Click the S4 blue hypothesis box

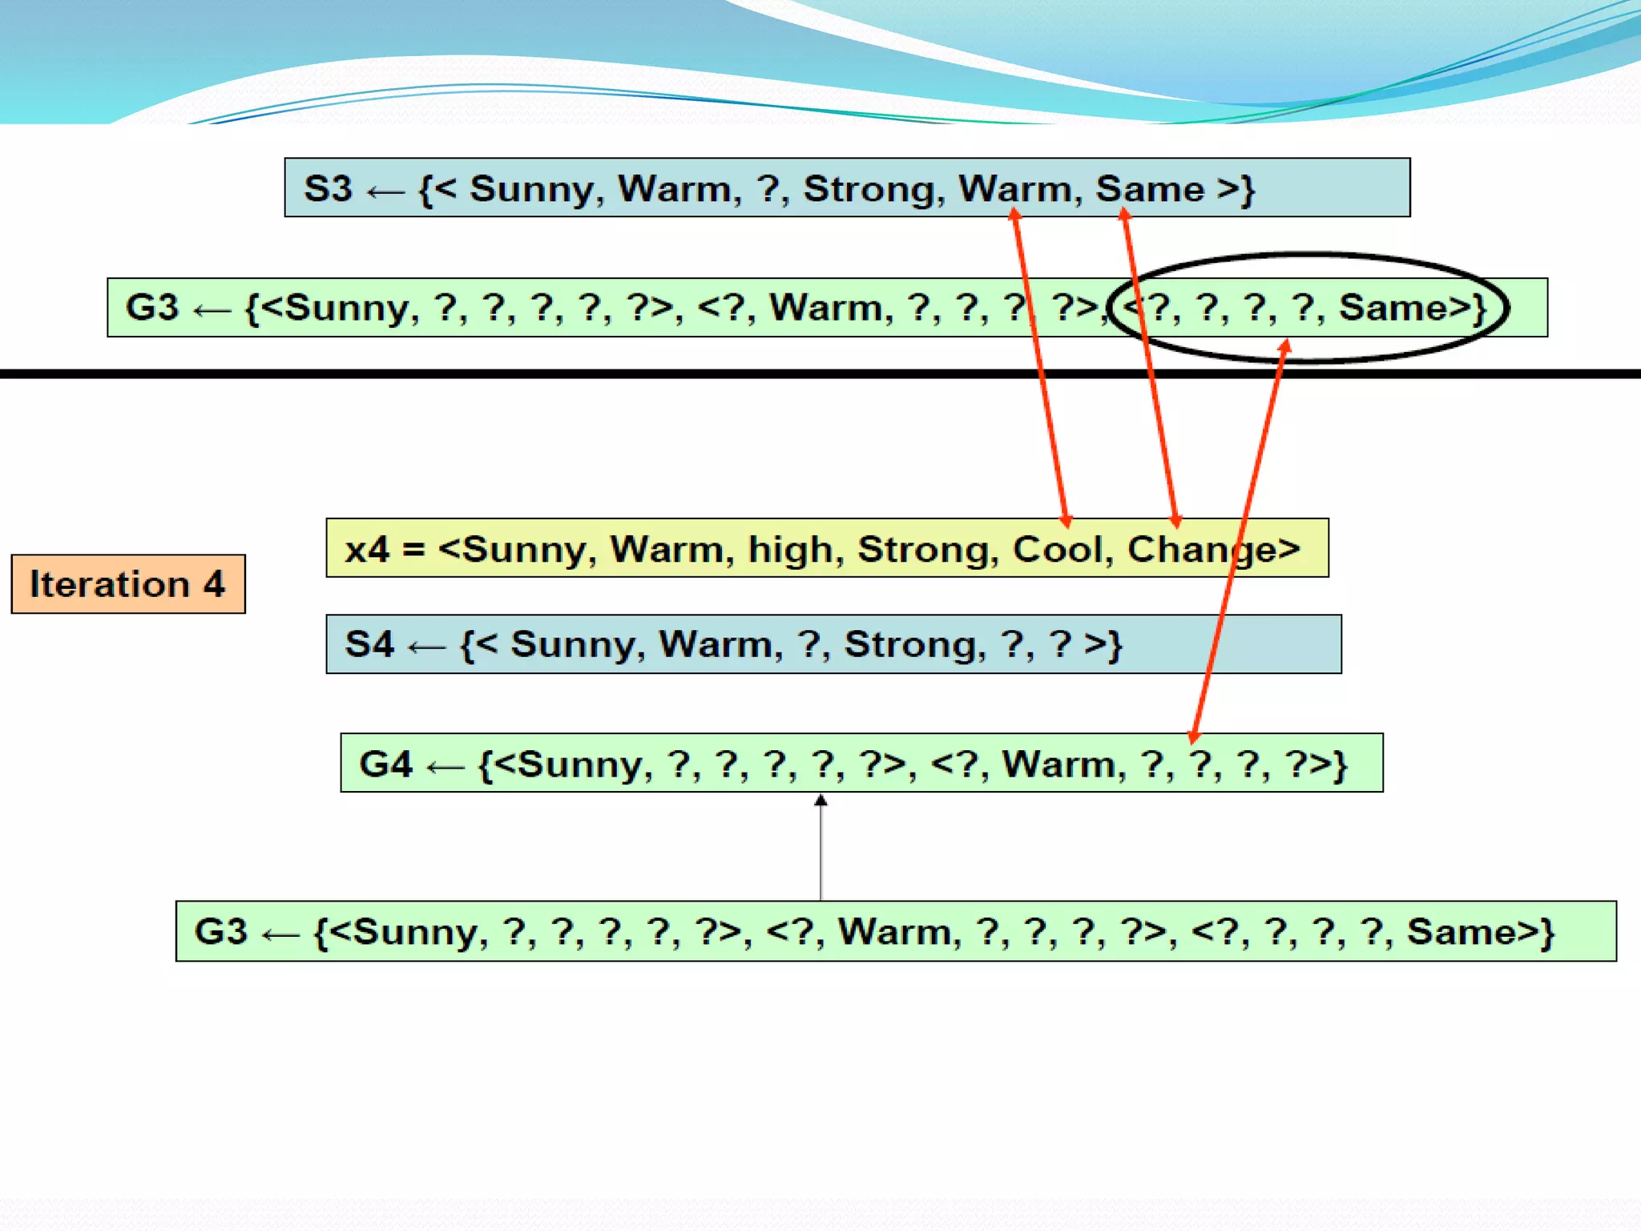833,644
